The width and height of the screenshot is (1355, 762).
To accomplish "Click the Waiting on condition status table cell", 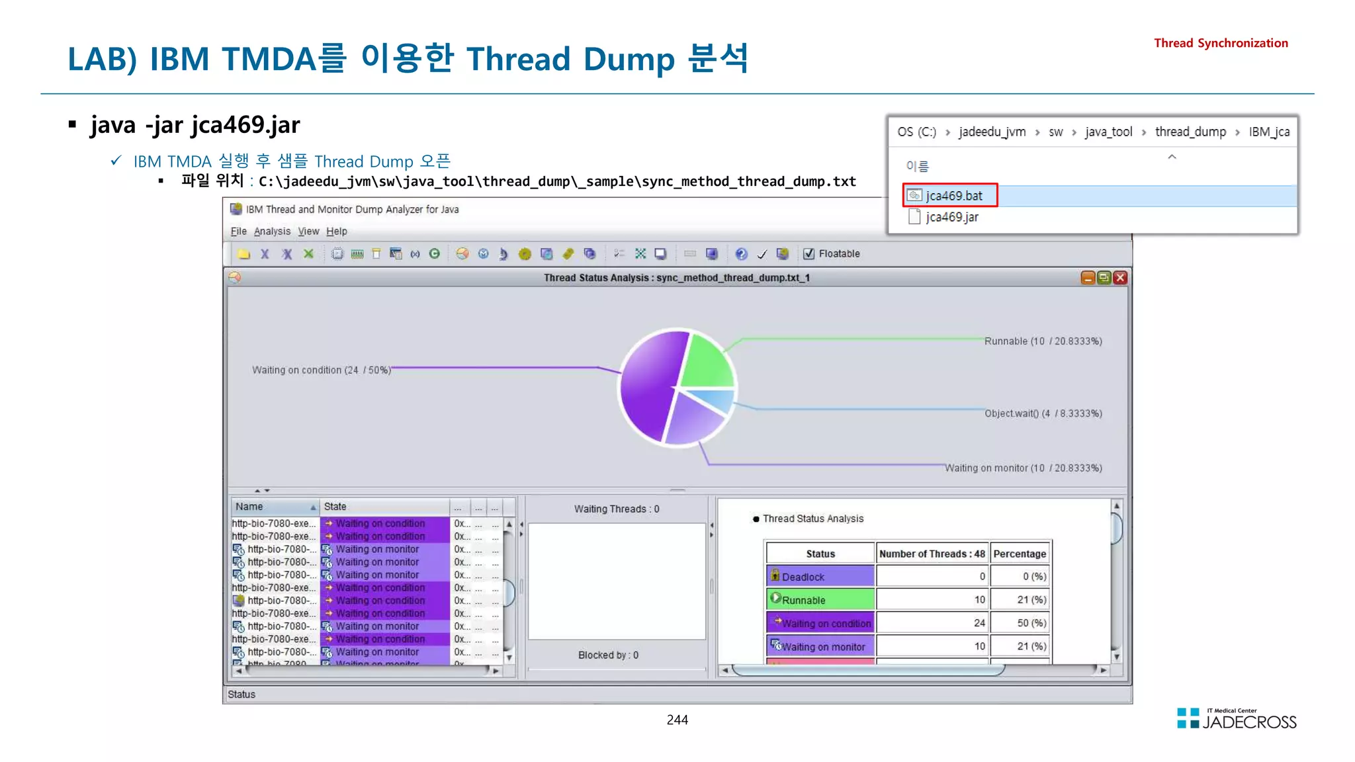I will 820,623.
